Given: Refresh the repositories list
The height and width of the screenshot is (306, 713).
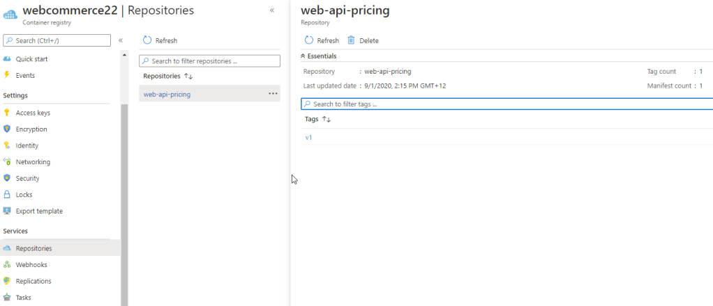Looking at the screenshot, I should 160,40.
